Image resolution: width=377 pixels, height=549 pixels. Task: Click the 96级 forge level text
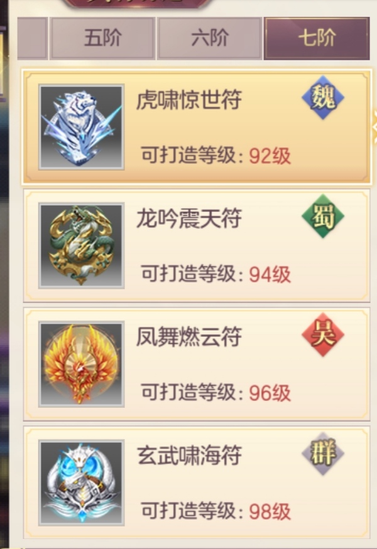click(x=270, y=393)
